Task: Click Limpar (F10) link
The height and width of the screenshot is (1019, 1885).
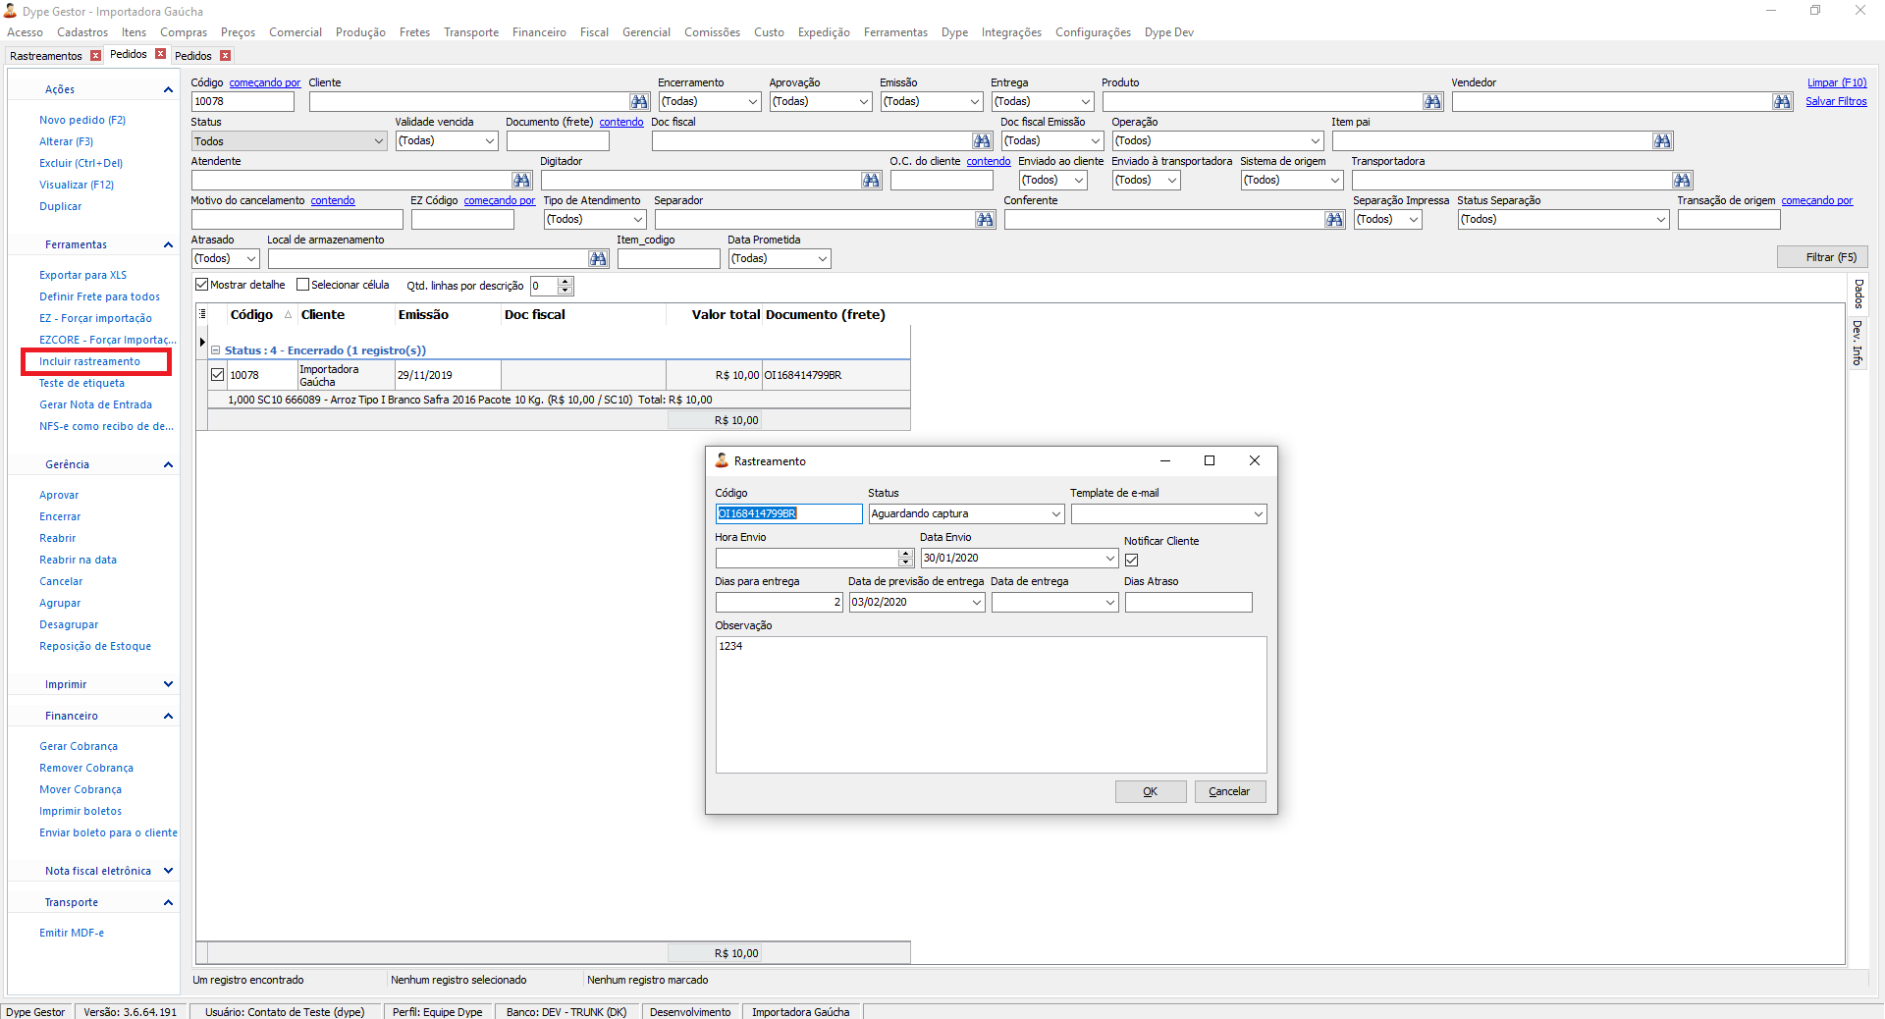Action: pos(1837,82)
